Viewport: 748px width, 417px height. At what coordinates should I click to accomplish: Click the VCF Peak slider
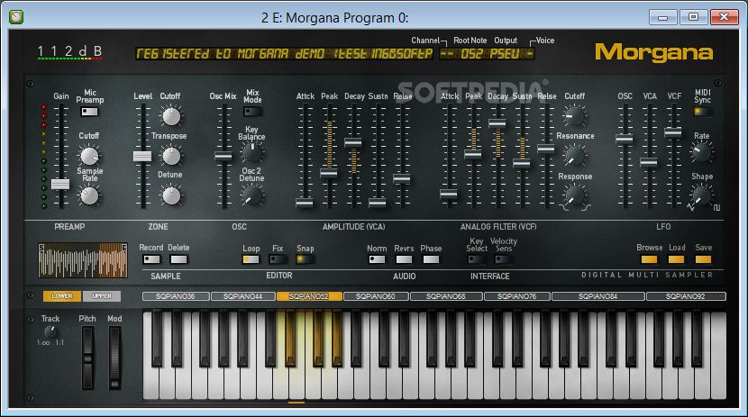(473, 154)
